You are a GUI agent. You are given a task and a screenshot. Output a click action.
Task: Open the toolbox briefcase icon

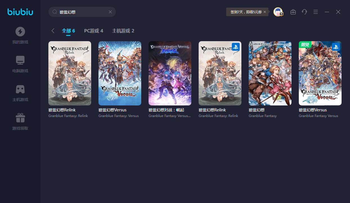tap(293, 12)
